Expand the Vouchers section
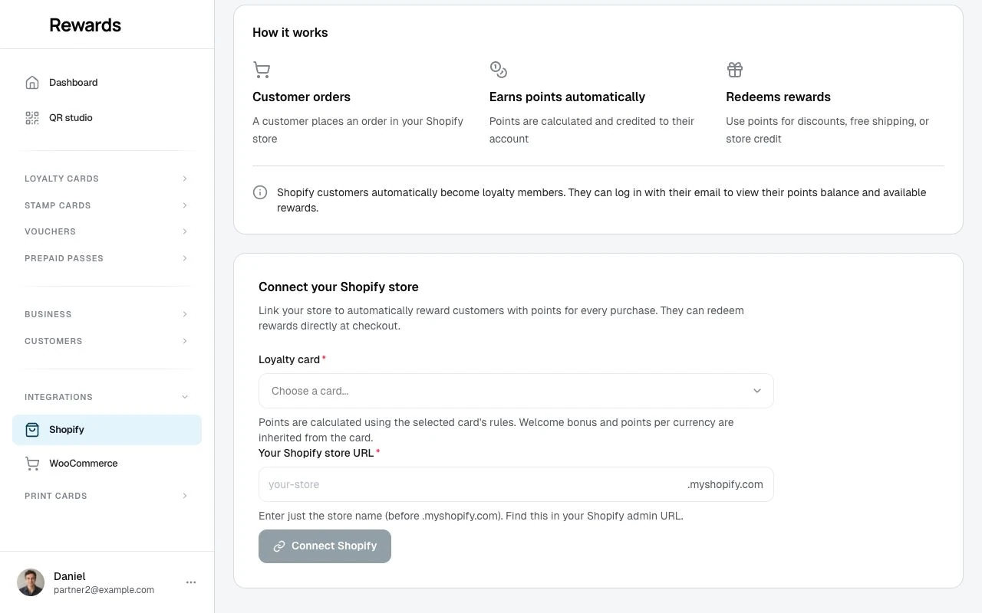This screenshot has width=982, height=613. [x=107, y=231]
